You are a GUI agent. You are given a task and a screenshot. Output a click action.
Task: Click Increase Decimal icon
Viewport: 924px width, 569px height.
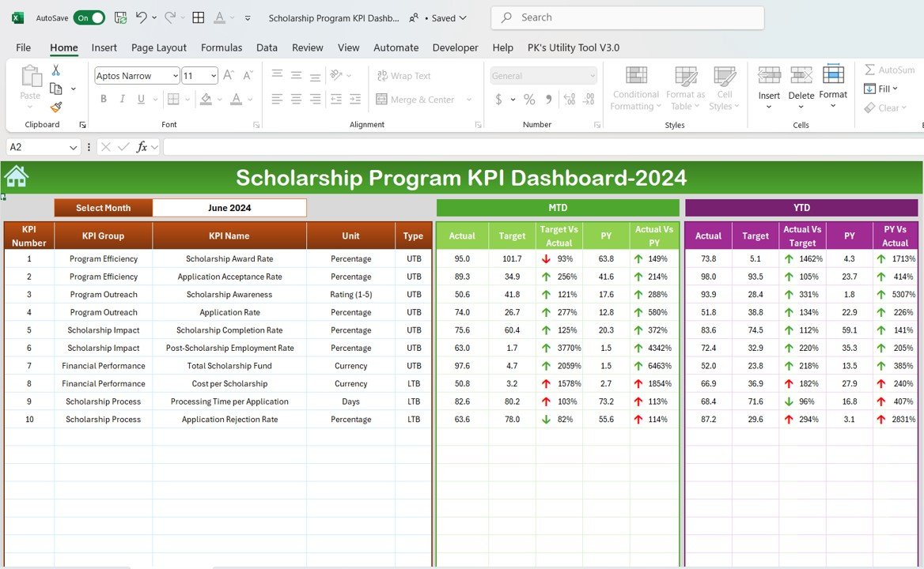click(x=570, y=100)
